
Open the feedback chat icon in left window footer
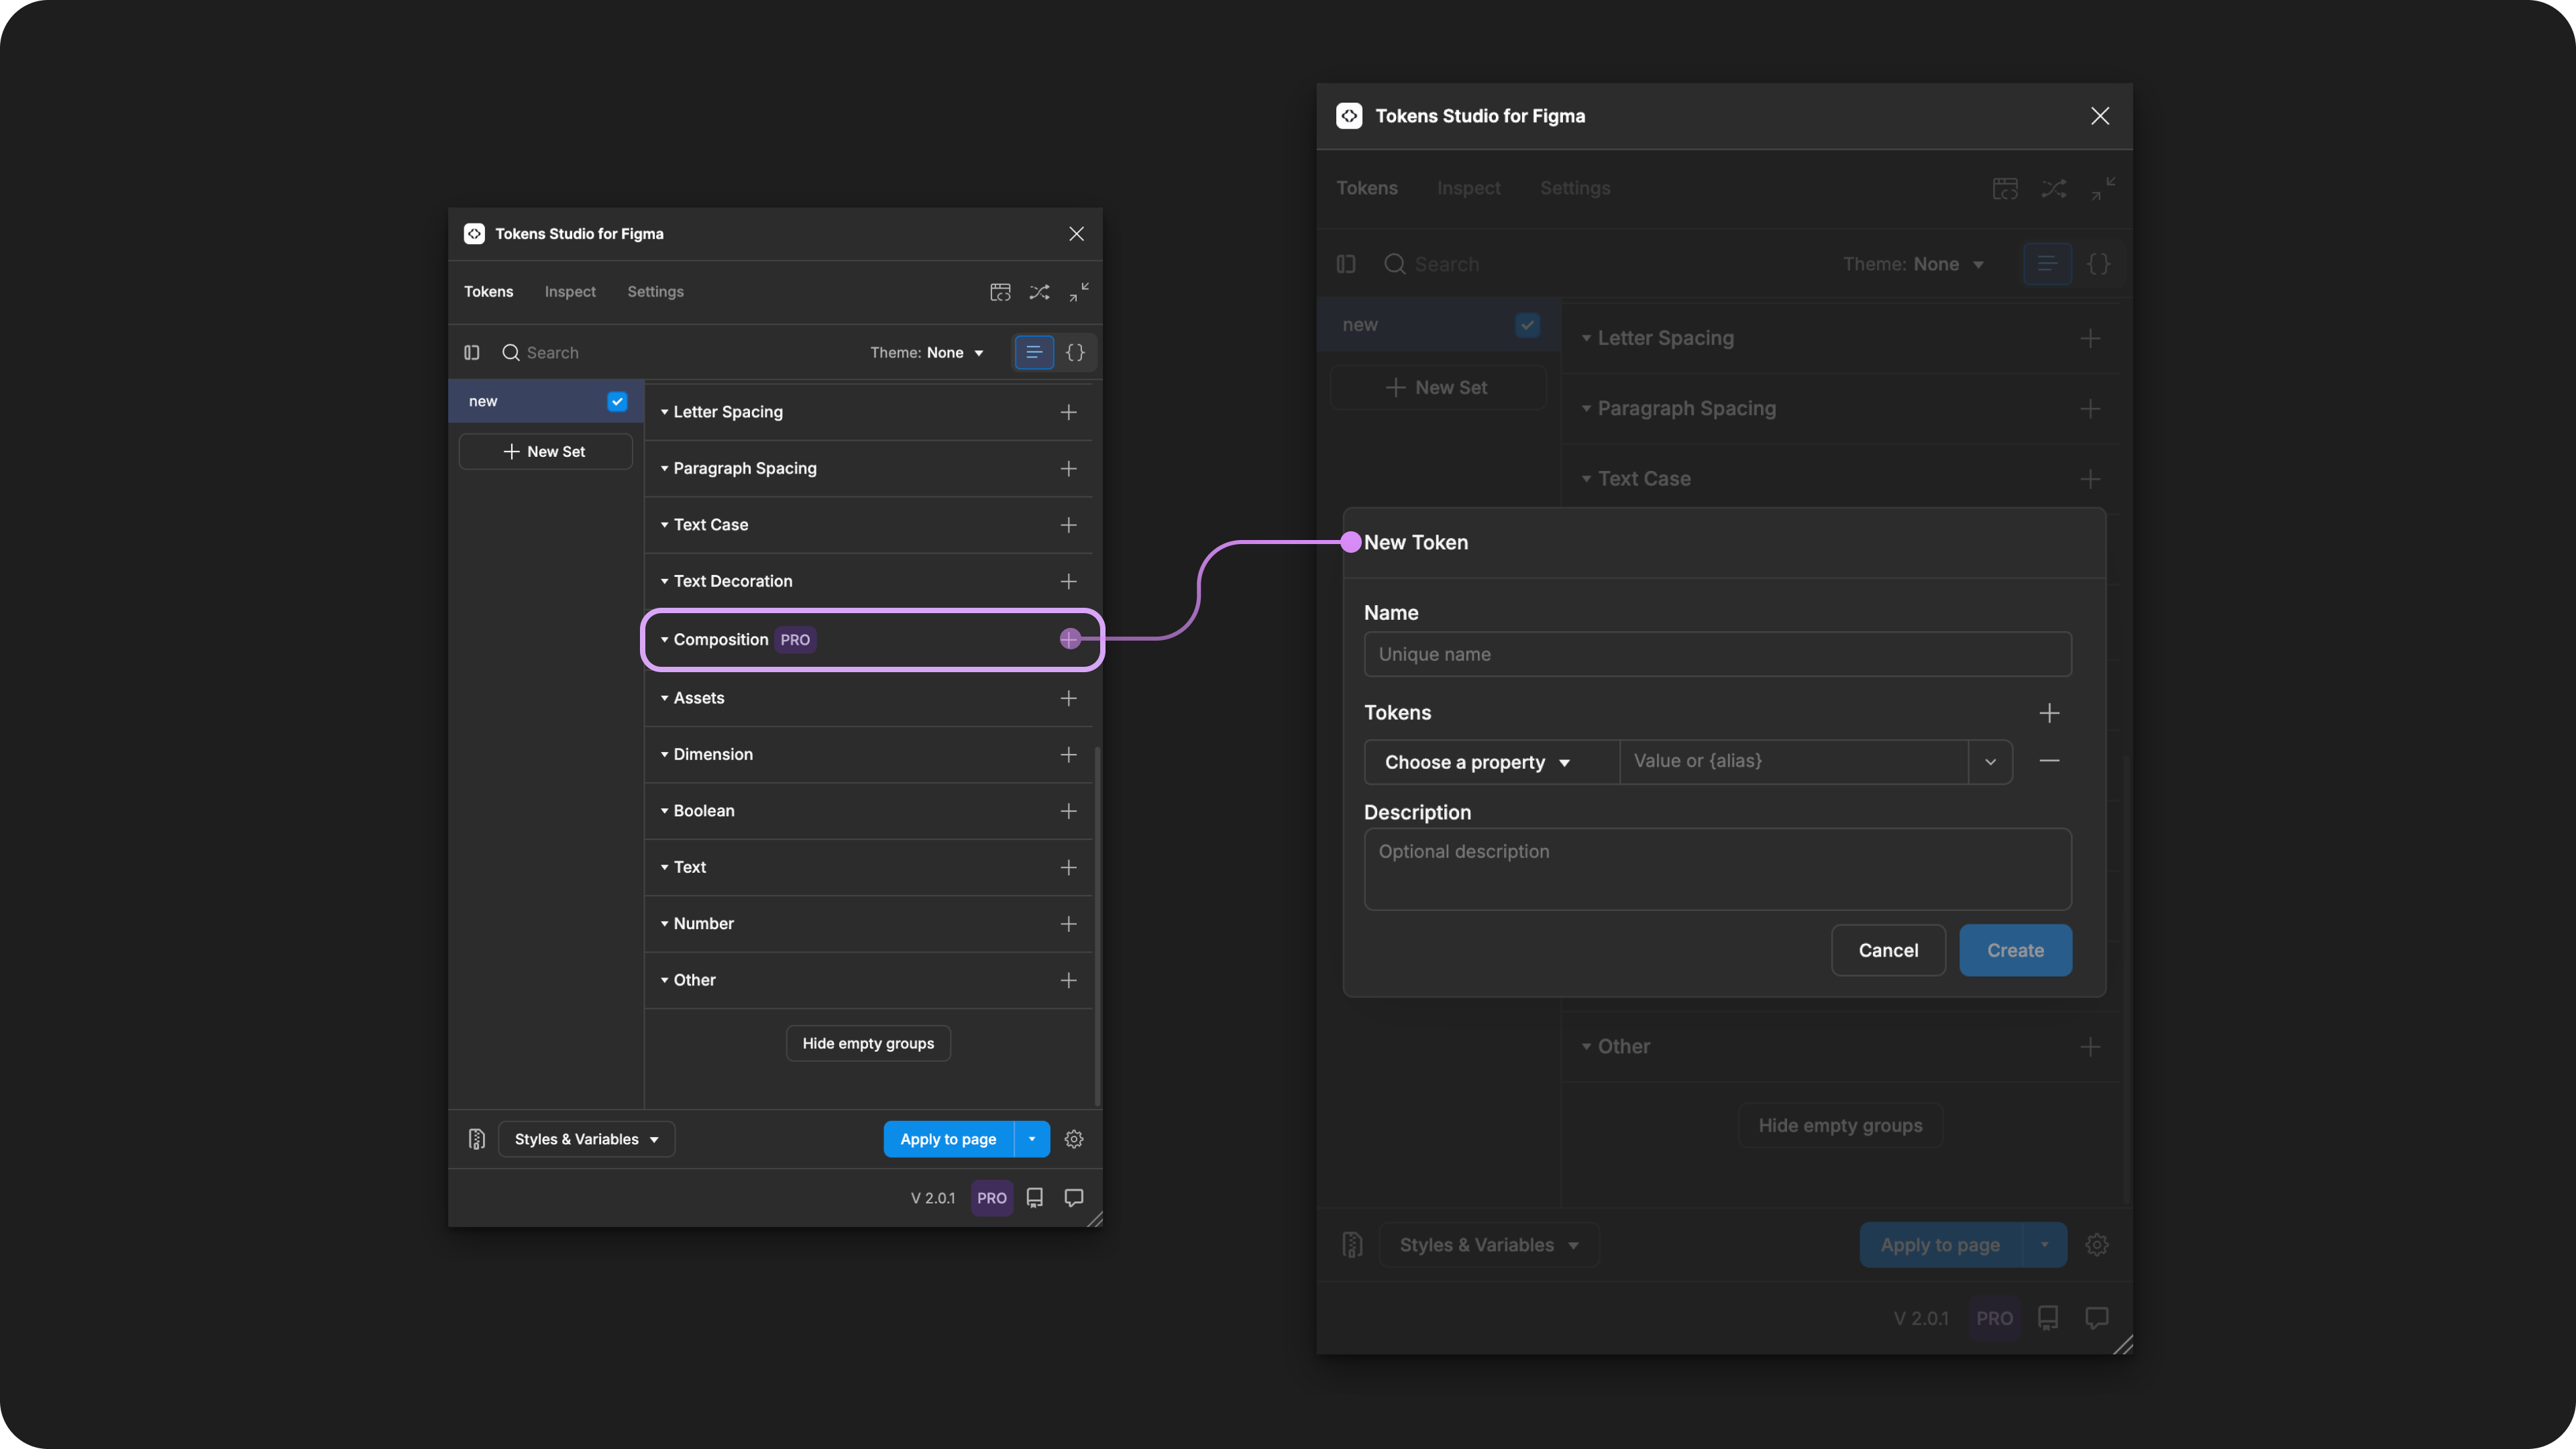[1074, 1198]
